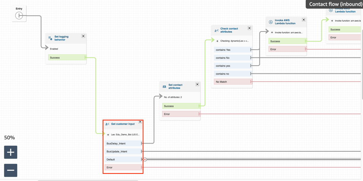Open the Set contact attributes title

[175, 86]
